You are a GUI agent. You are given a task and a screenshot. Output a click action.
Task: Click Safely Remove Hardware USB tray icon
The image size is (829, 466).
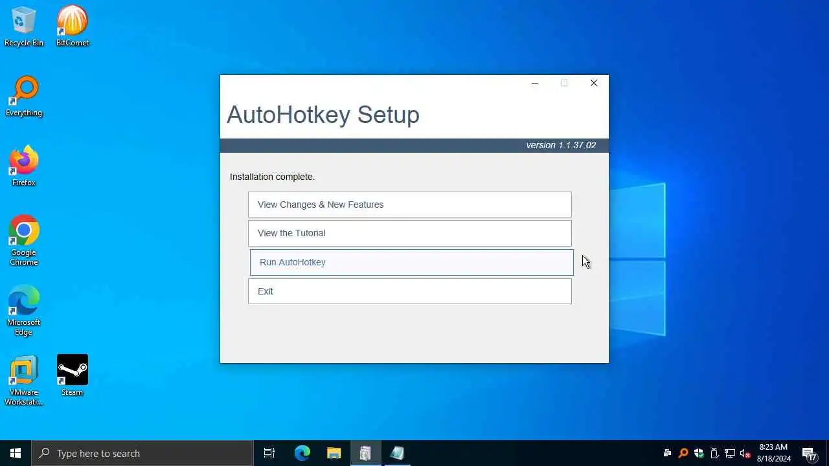[x=714, y=453]
